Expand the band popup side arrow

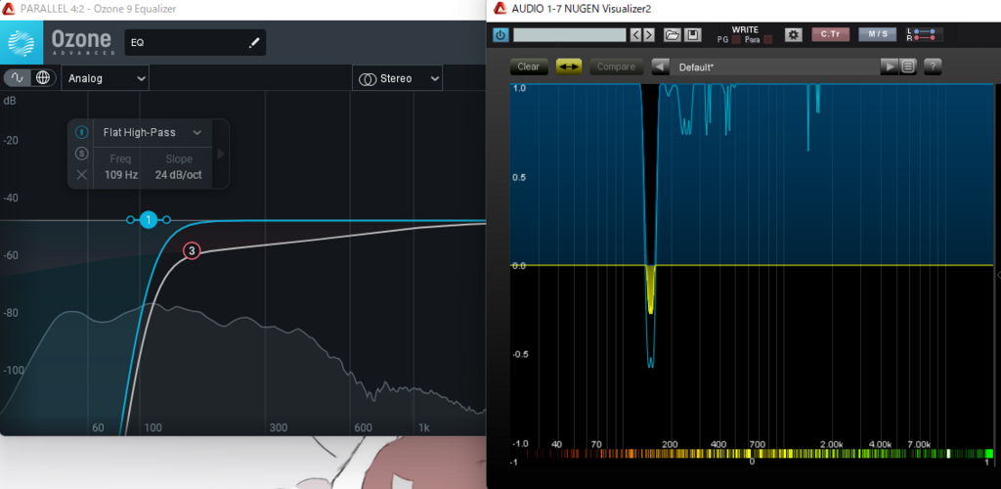pyautogui.click(x=221, y=154)
